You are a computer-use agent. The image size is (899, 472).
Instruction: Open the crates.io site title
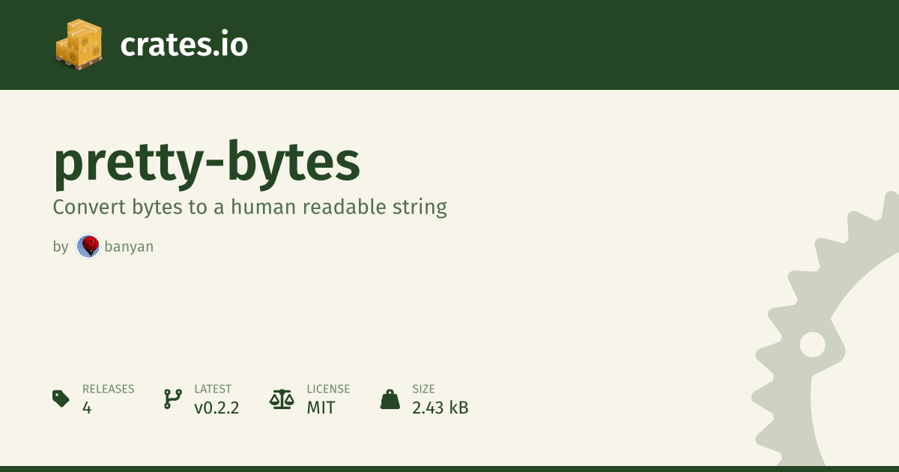(x=184, y=45)
